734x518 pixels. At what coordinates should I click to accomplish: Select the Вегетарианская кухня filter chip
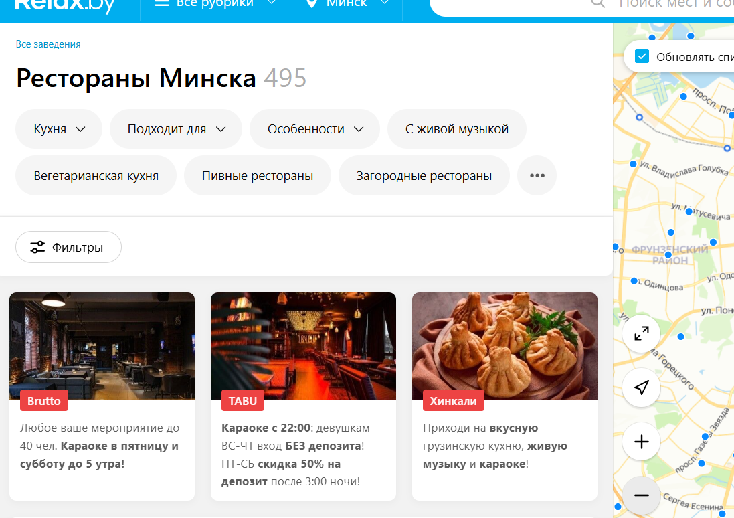(96, 175)
